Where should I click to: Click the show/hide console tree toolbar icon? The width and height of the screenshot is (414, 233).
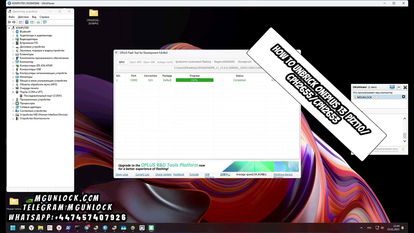pyautogui.click(x=20, y=22)
